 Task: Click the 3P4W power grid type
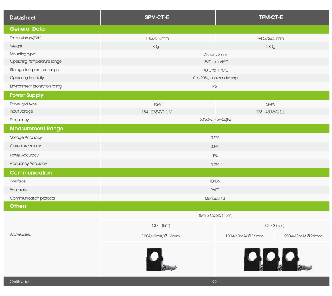271,104
